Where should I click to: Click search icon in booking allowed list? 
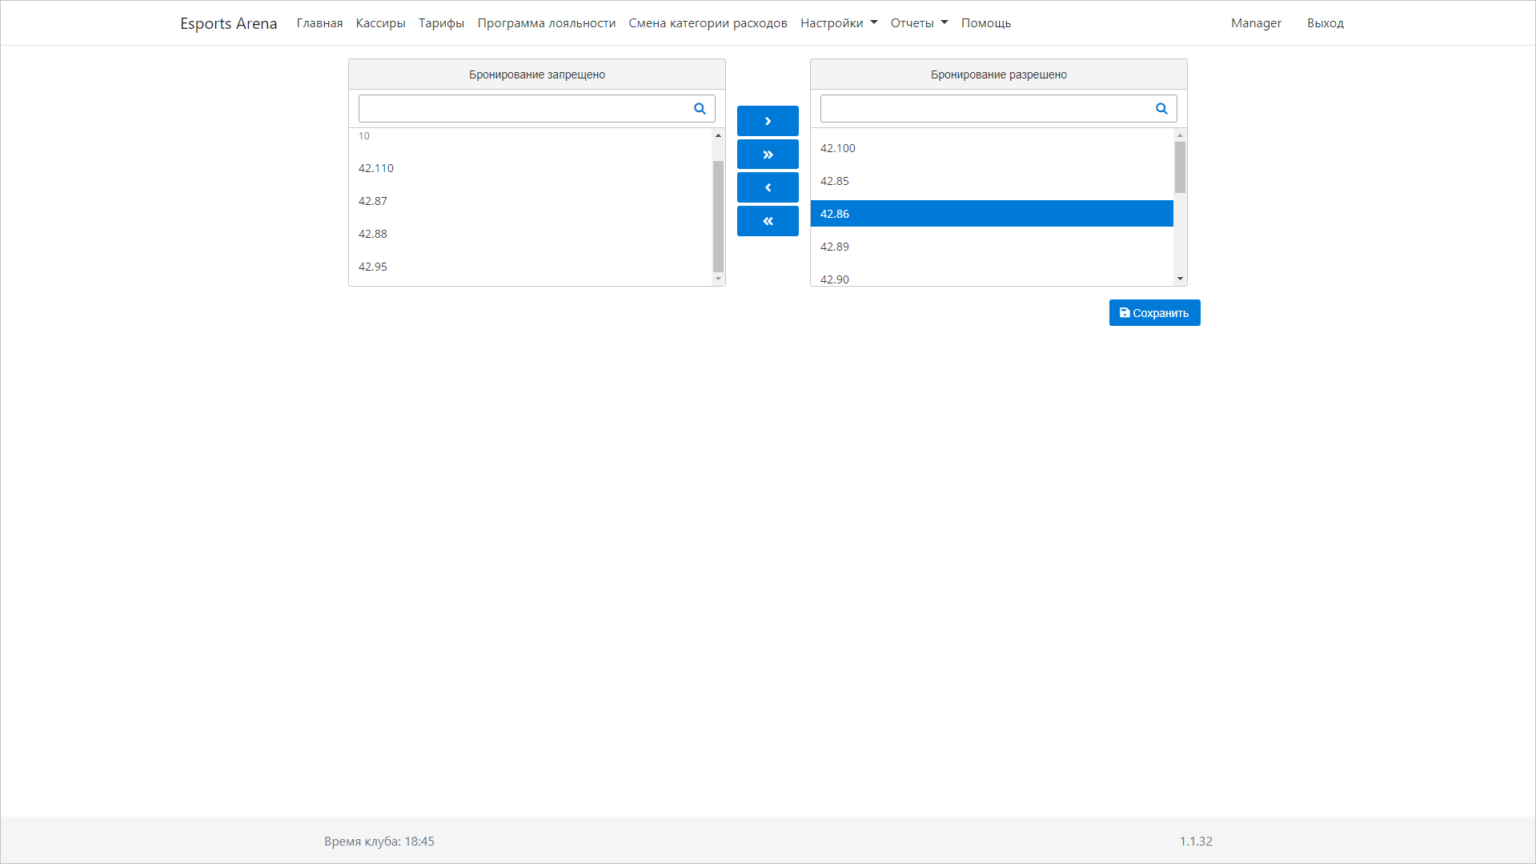click(x=1161, y=109)
